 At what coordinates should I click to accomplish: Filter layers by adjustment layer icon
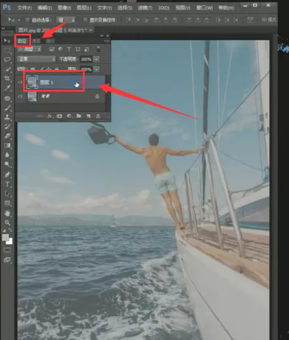pos(60,49)
